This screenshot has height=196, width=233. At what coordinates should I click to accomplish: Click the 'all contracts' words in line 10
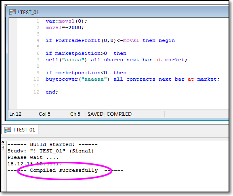point(134,79)
